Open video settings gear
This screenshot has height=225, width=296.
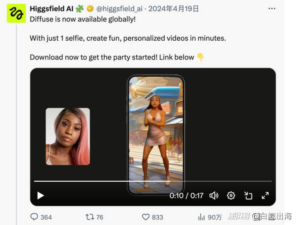pos(231,195)
